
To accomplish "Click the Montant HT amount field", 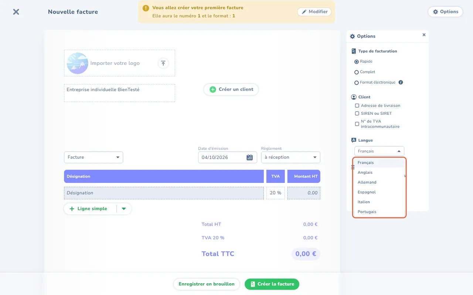I will point(304,193).
